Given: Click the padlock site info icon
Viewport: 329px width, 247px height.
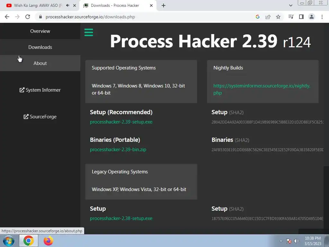Looking at the screenshot, I should coord(40,17).
